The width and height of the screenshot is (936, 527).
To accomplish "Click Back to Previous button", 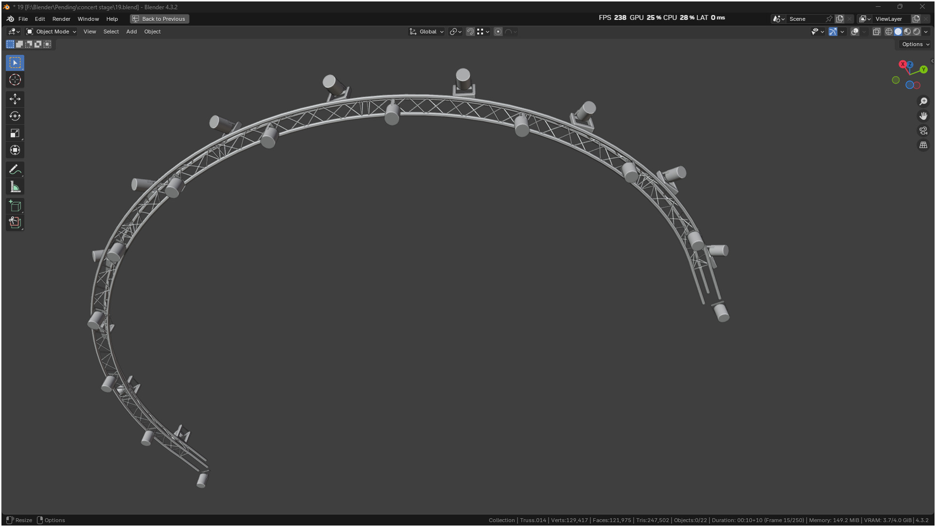I will pyautogui.click(x=159, y=19).
